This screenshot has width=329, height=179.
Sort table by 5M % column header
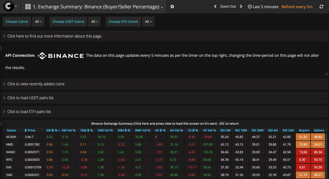click(x=53, y=130)
